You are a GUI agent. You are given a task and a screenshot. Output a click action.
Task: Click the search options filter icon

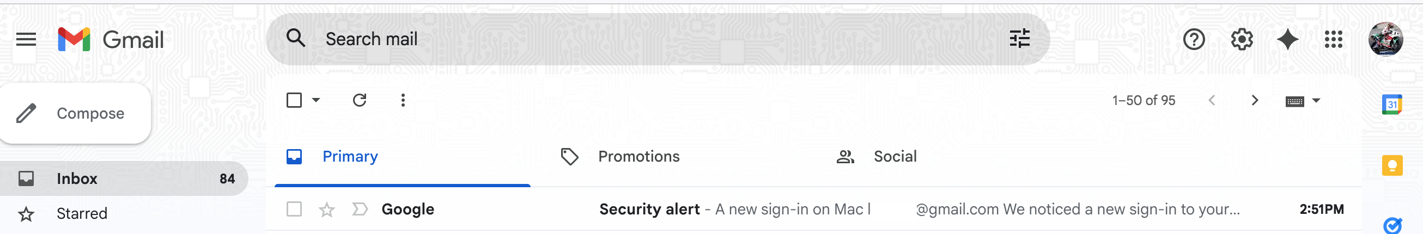coord(1019,39)
